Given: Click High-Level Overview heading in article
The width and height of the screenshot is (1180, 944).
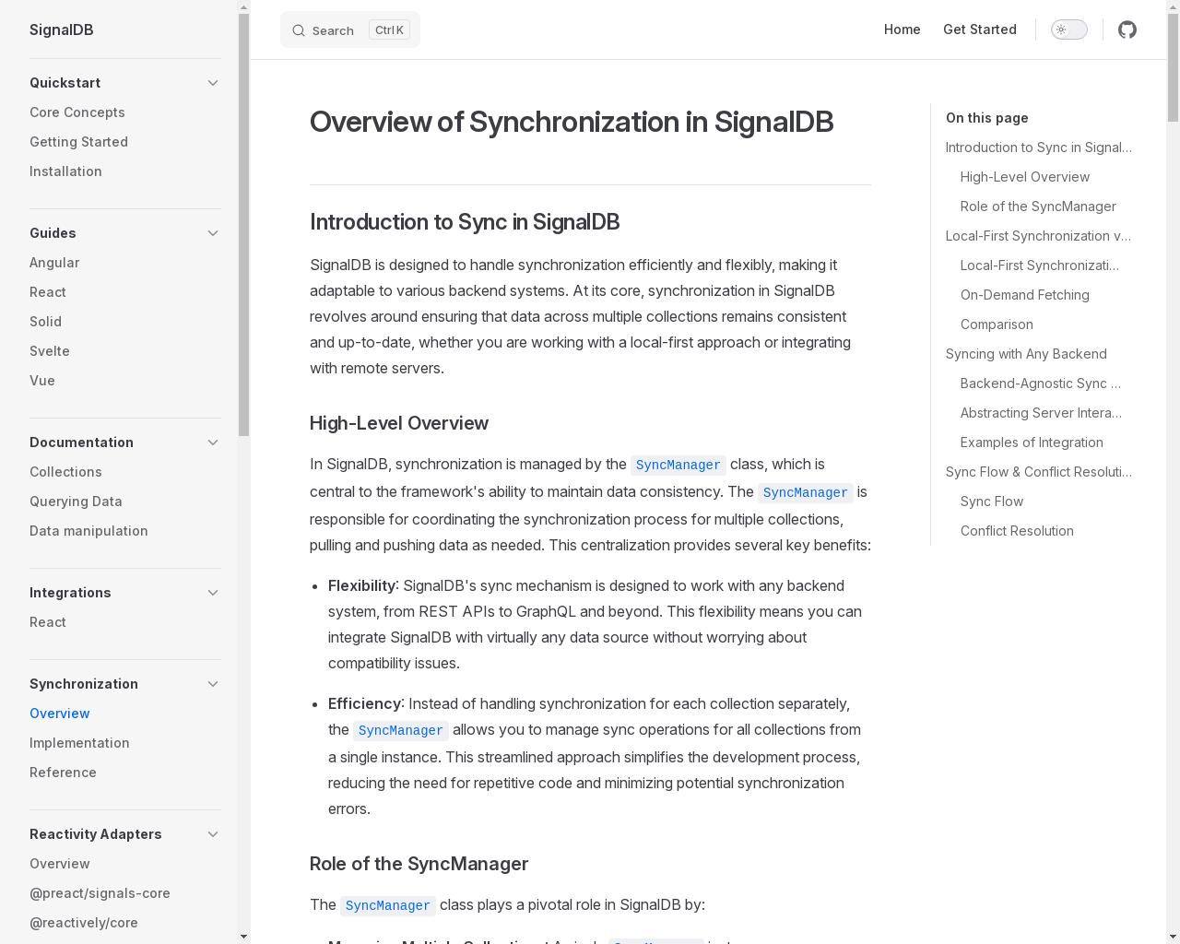Looking at the screenshot, I should 399,423.
